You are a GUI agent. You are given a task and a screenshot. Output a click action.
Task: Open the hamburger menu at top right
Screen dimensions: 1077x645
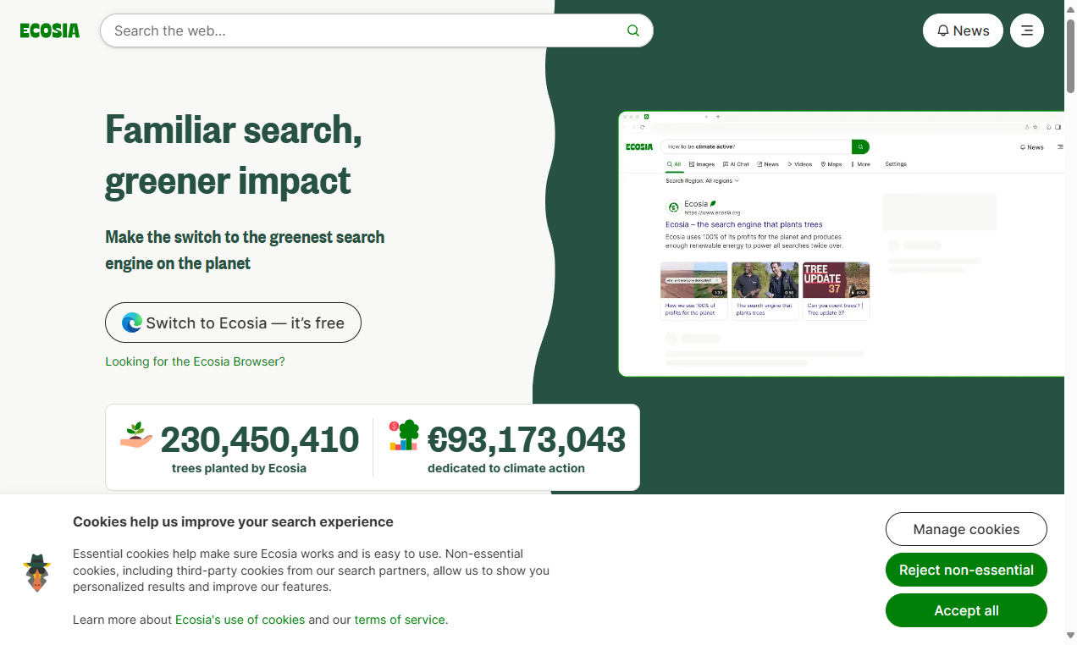(x=1026, y=30)
